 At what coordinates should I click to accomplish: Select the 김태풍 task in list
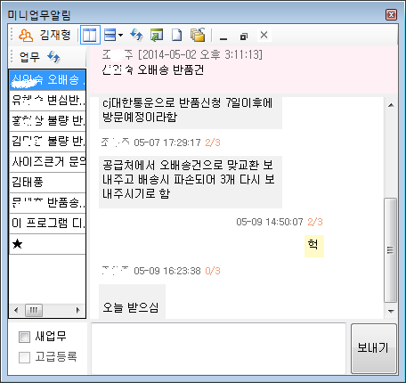pos(48,183)
